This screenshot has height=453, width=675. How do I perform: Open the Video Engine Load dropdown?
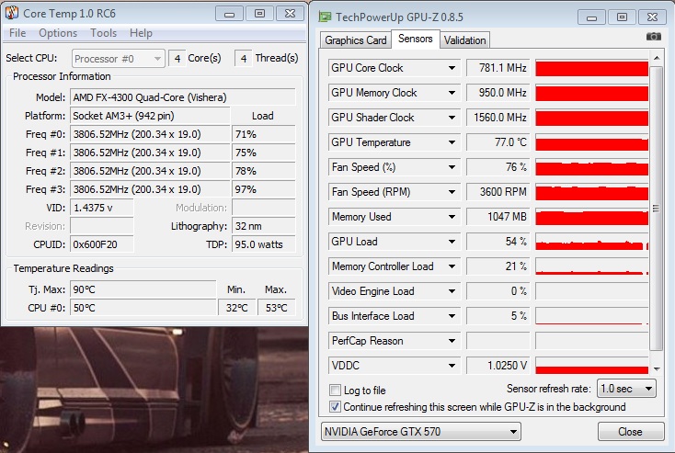[x=452, y=291]
